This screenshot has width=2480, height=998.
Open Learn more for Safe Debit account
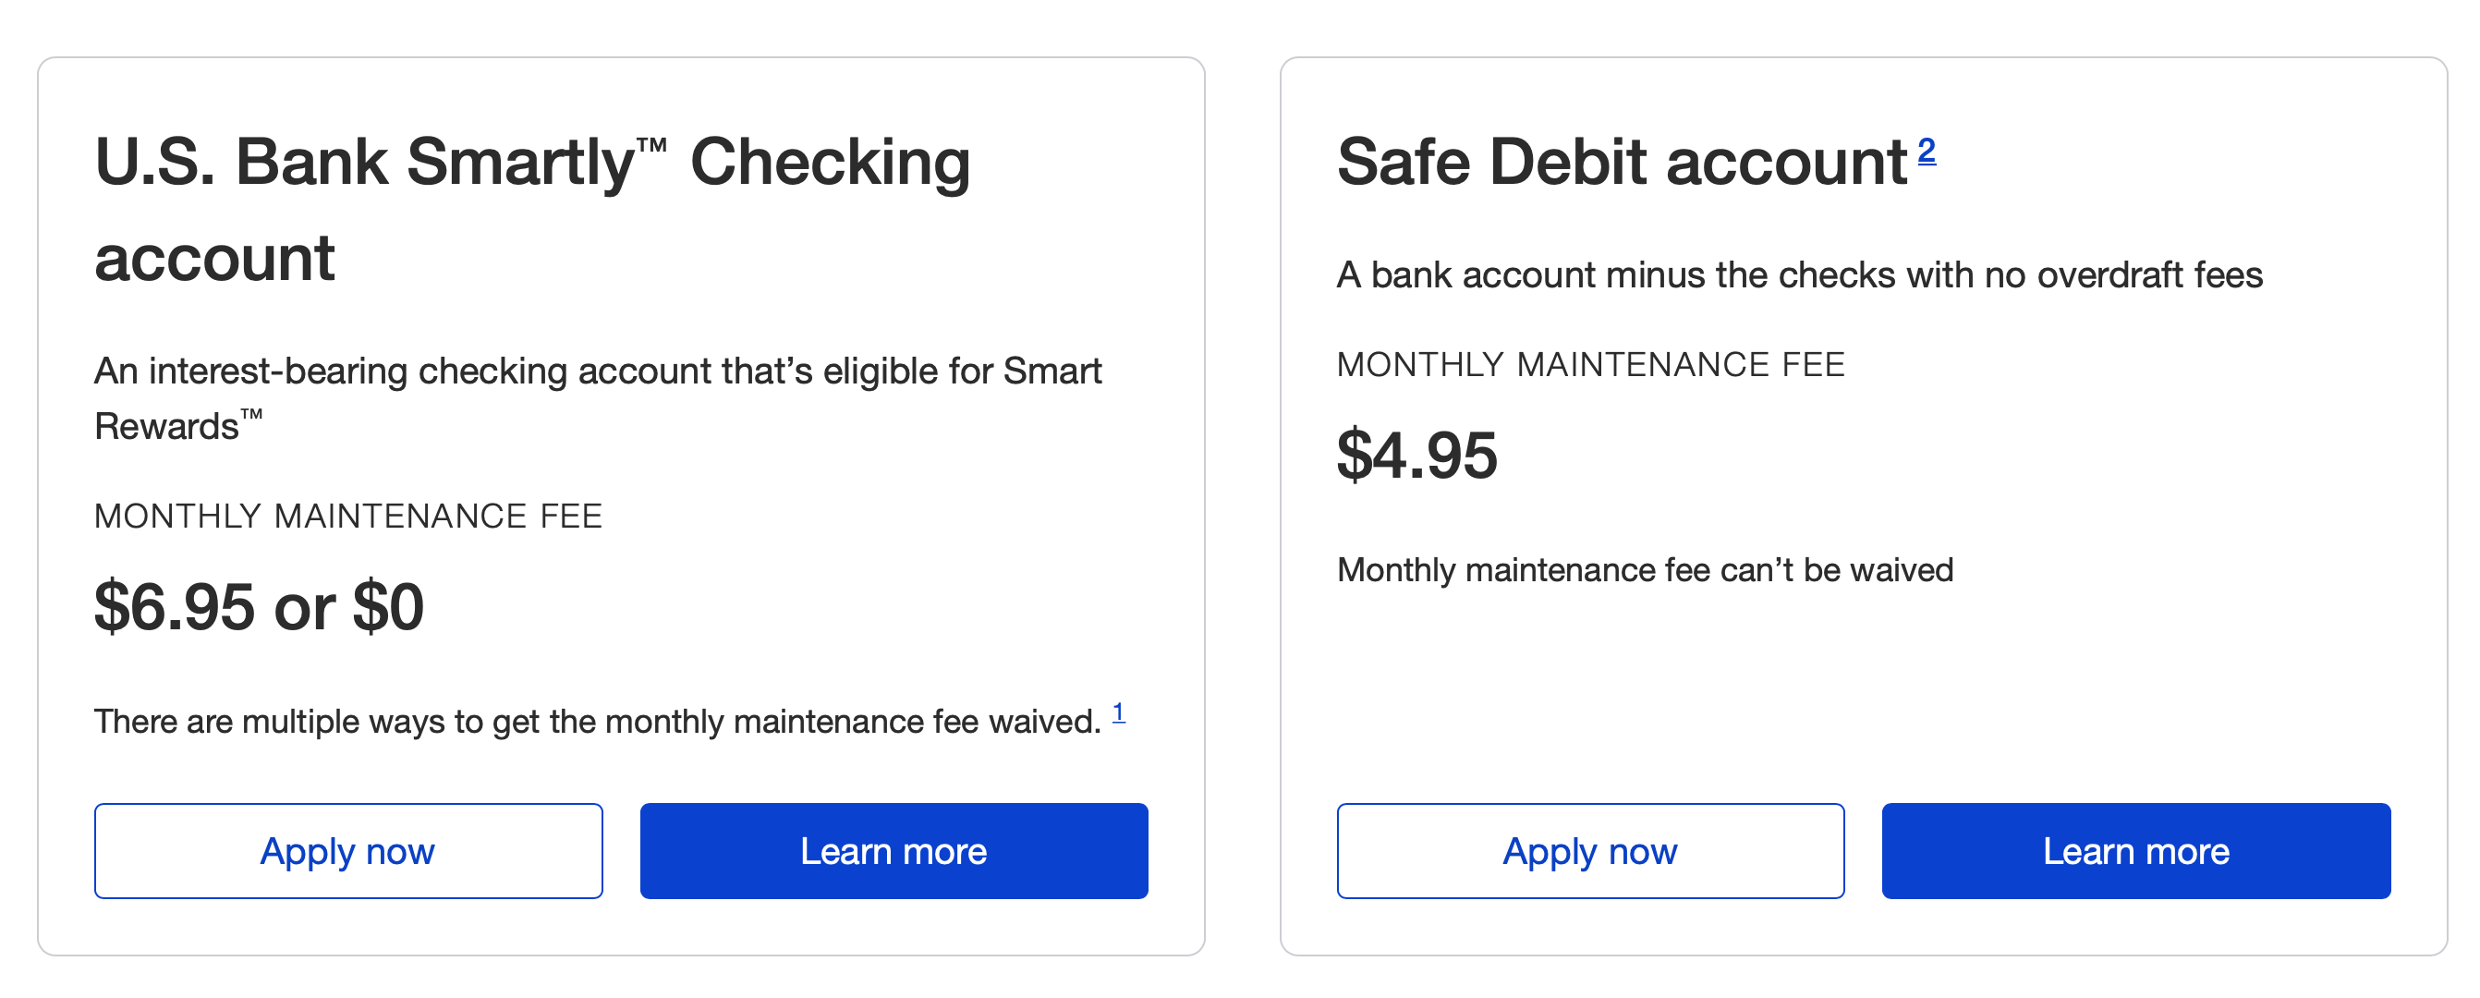(x=2135, y=851)
